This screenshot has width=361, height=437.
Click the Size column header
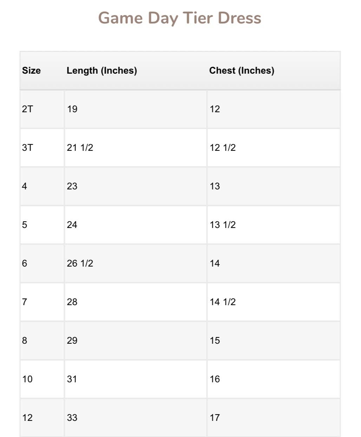click(31, 70)
